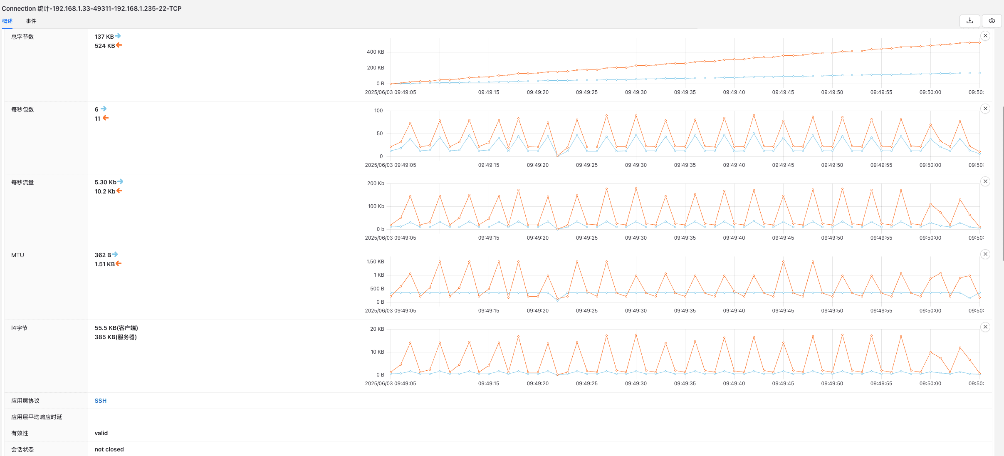Close the 每秒包数 chart

[x=985, y=109]
